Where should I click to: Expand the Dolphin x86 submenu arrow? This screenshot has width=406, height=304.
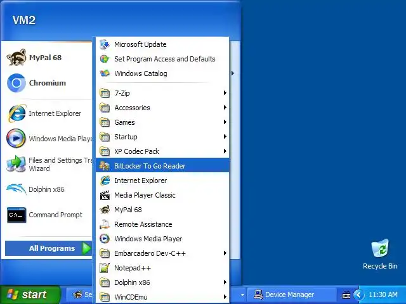coord(225,282)
